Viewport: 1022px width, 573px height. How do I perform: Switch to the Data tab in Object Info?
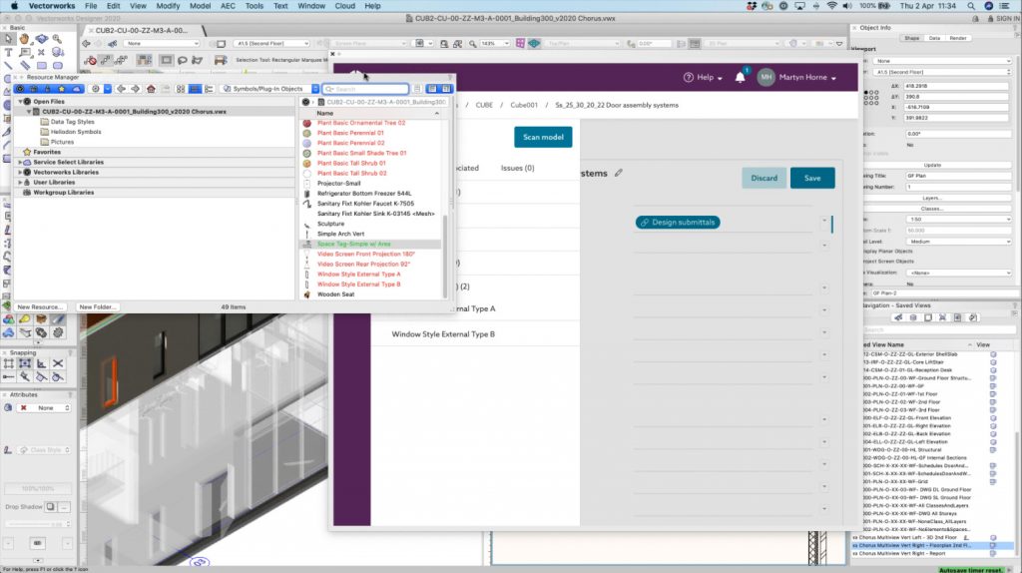tap(934, 38)
